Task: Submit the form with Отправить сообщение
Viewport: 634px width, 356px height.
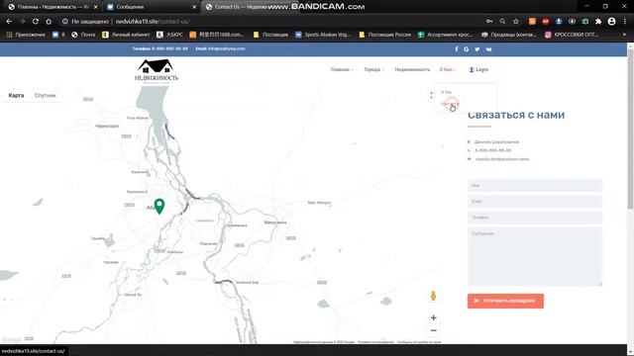Action: pyautogui.click(x=505, y=301)
